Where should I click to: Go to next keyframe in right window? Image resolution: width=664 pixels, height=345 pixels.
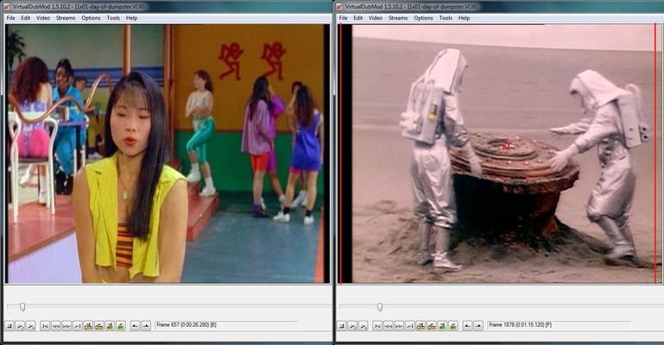point(432,325)
